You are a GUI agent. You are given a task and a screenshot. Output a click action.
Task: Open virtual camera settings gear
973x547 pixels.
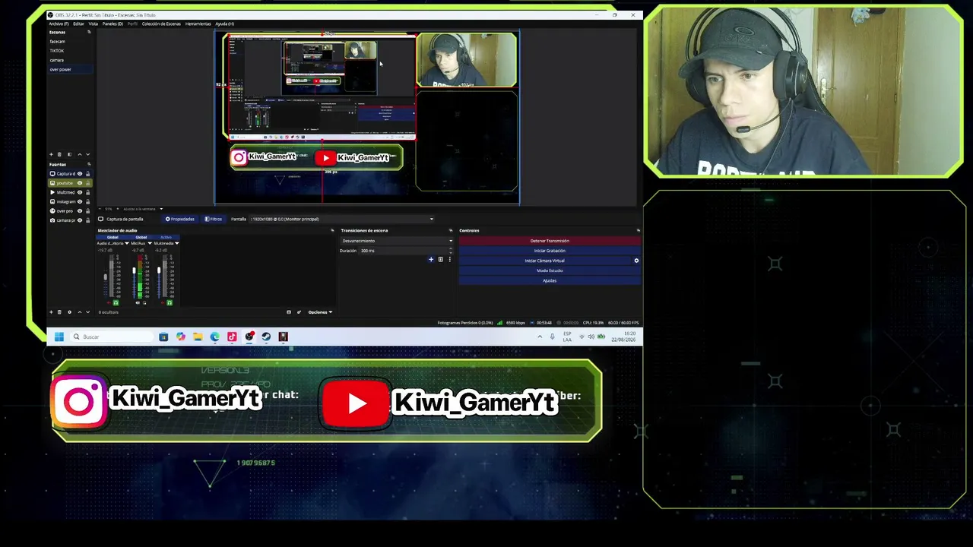636,261
